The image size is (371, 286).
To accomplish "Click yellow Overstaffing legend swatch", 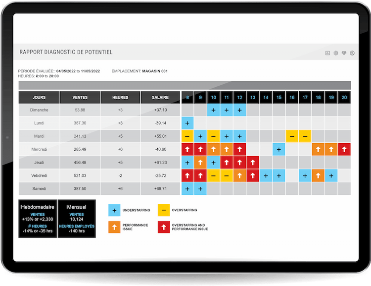I will pyautogui.click(x=164, y=210).
